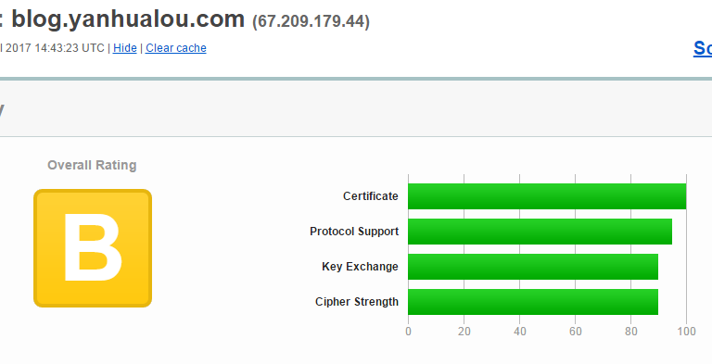Click the Cipher Strength label
This screenshot has width=712, height=364.
[x=357, y=302]
